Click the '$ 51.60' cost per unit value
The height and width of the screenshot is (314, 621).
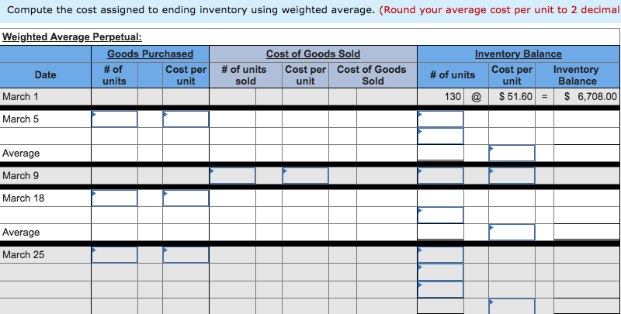(x=515, y=96)
